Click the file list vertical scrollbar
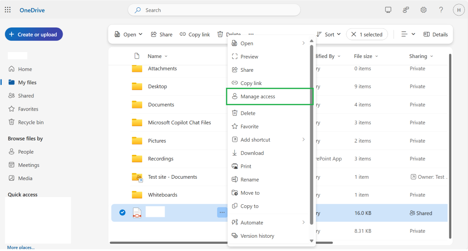 pyautogui.click(x=450, y=146)
